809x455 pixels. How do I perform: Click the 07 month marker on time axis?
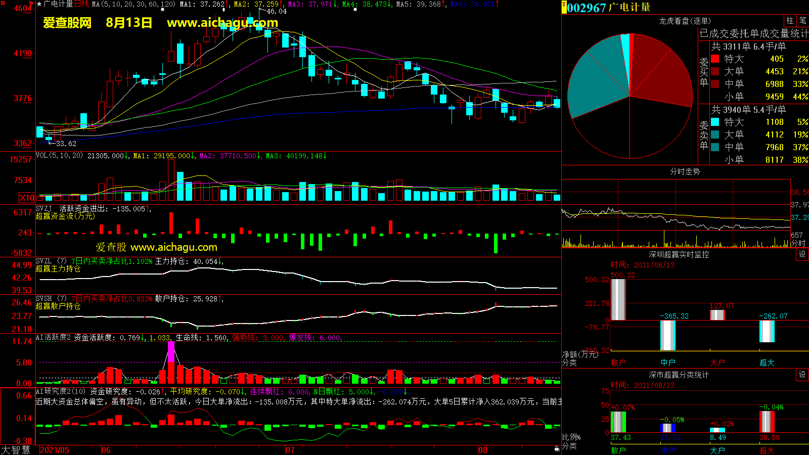coord(290,450)
